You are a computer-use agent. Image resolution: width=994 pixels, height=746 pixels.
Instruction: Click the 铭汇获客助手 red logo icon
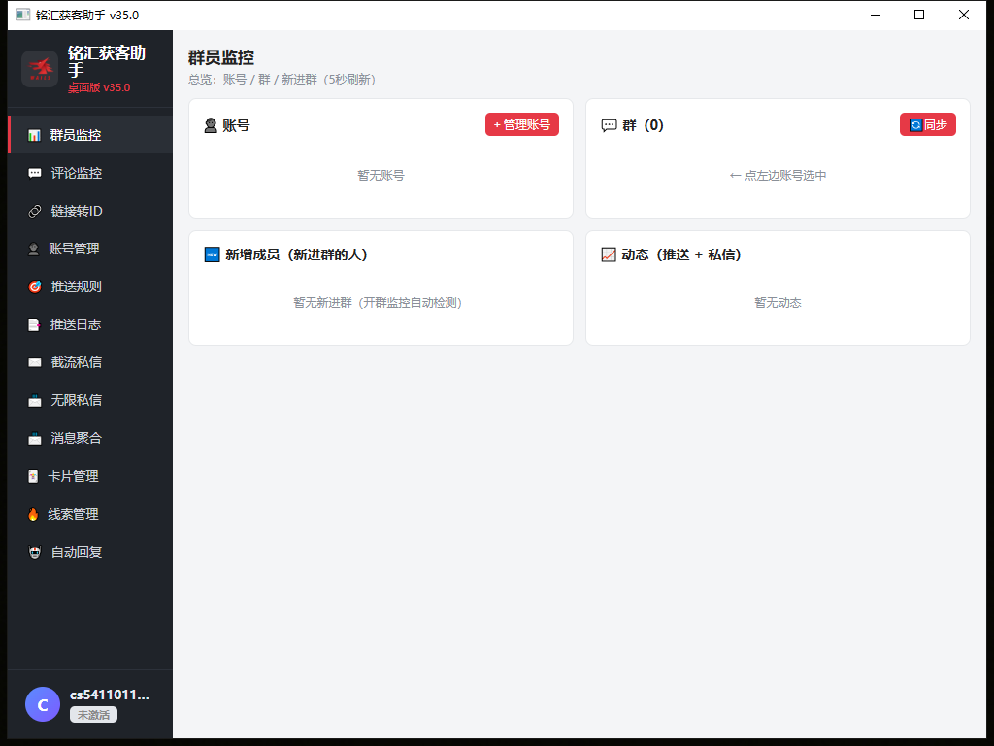click(x=40, y=69)
